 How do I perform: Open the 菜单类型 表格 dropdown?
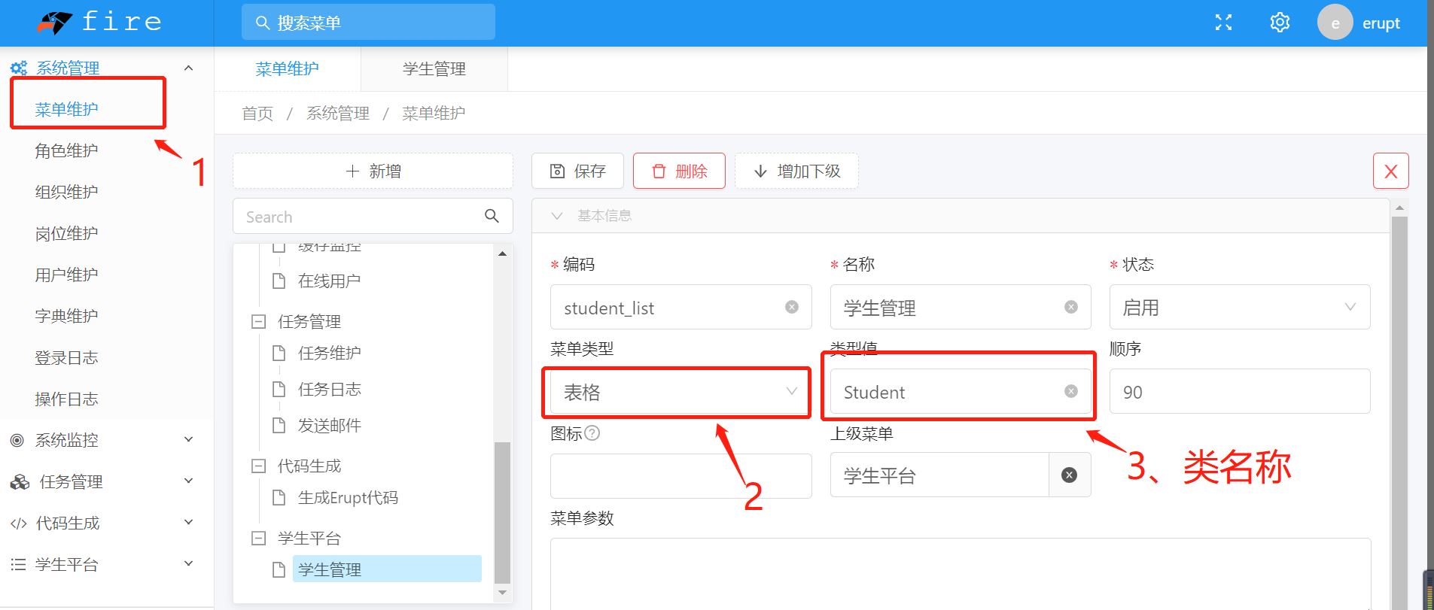(680, 391)
